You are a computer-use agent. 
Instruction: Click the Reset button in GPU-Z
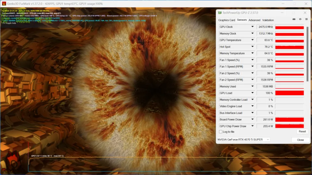pos(302,131)
